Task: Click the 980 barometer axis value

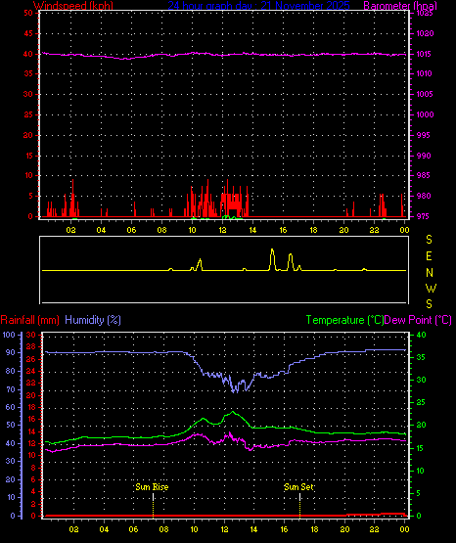Action: [424, 196]
